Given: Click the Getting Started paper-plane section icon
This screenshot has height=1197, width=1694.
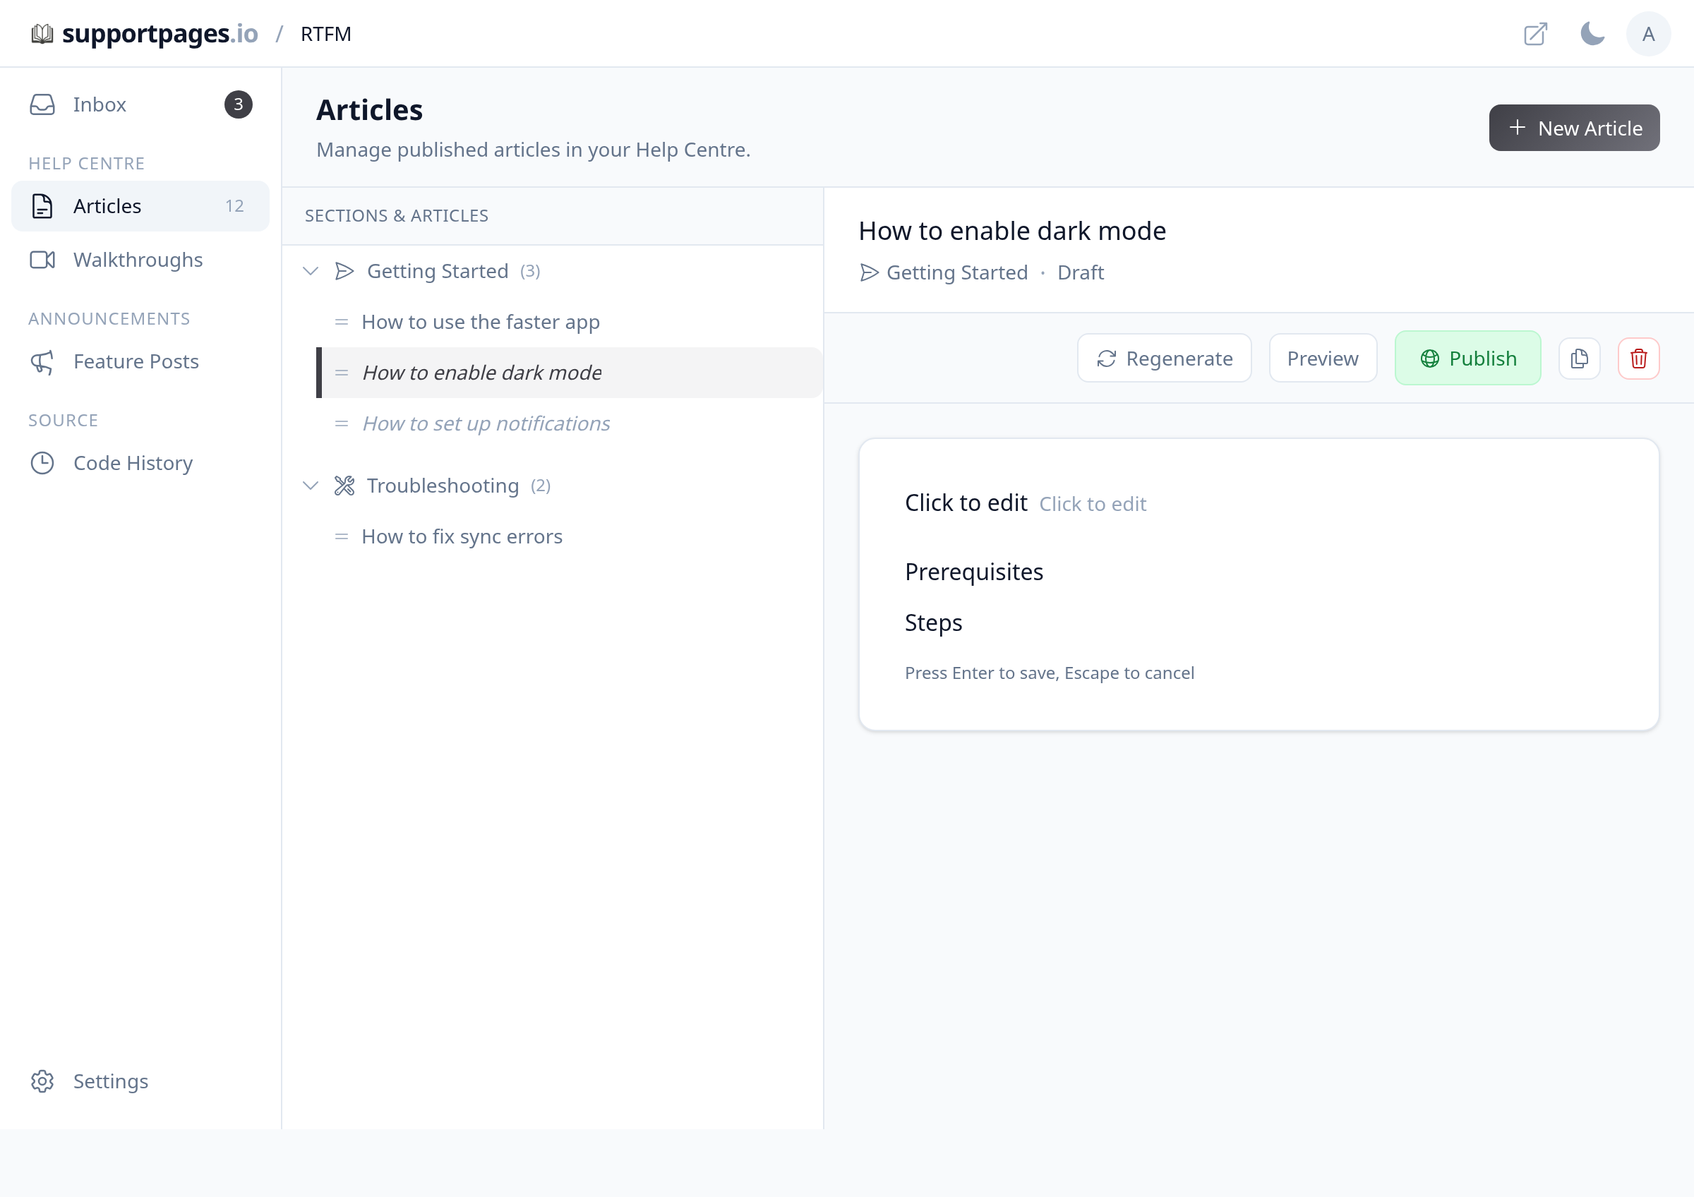Looking at the screenshot, I should pyautogui.click(x=344, y=272).
